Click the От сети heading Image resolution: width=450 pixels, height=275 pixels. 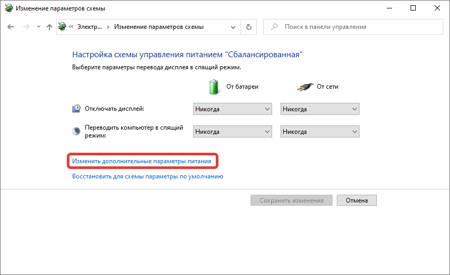click(327, 87)
